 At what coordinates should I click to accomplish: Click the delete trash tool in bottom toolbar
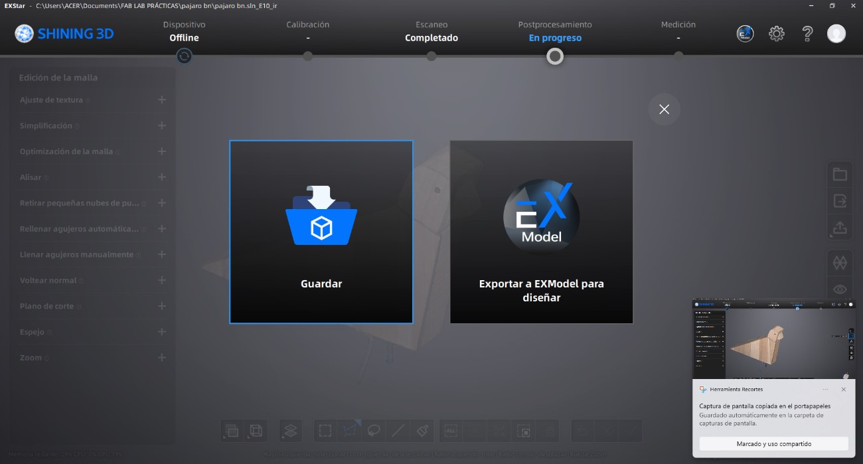coord(548,431)
